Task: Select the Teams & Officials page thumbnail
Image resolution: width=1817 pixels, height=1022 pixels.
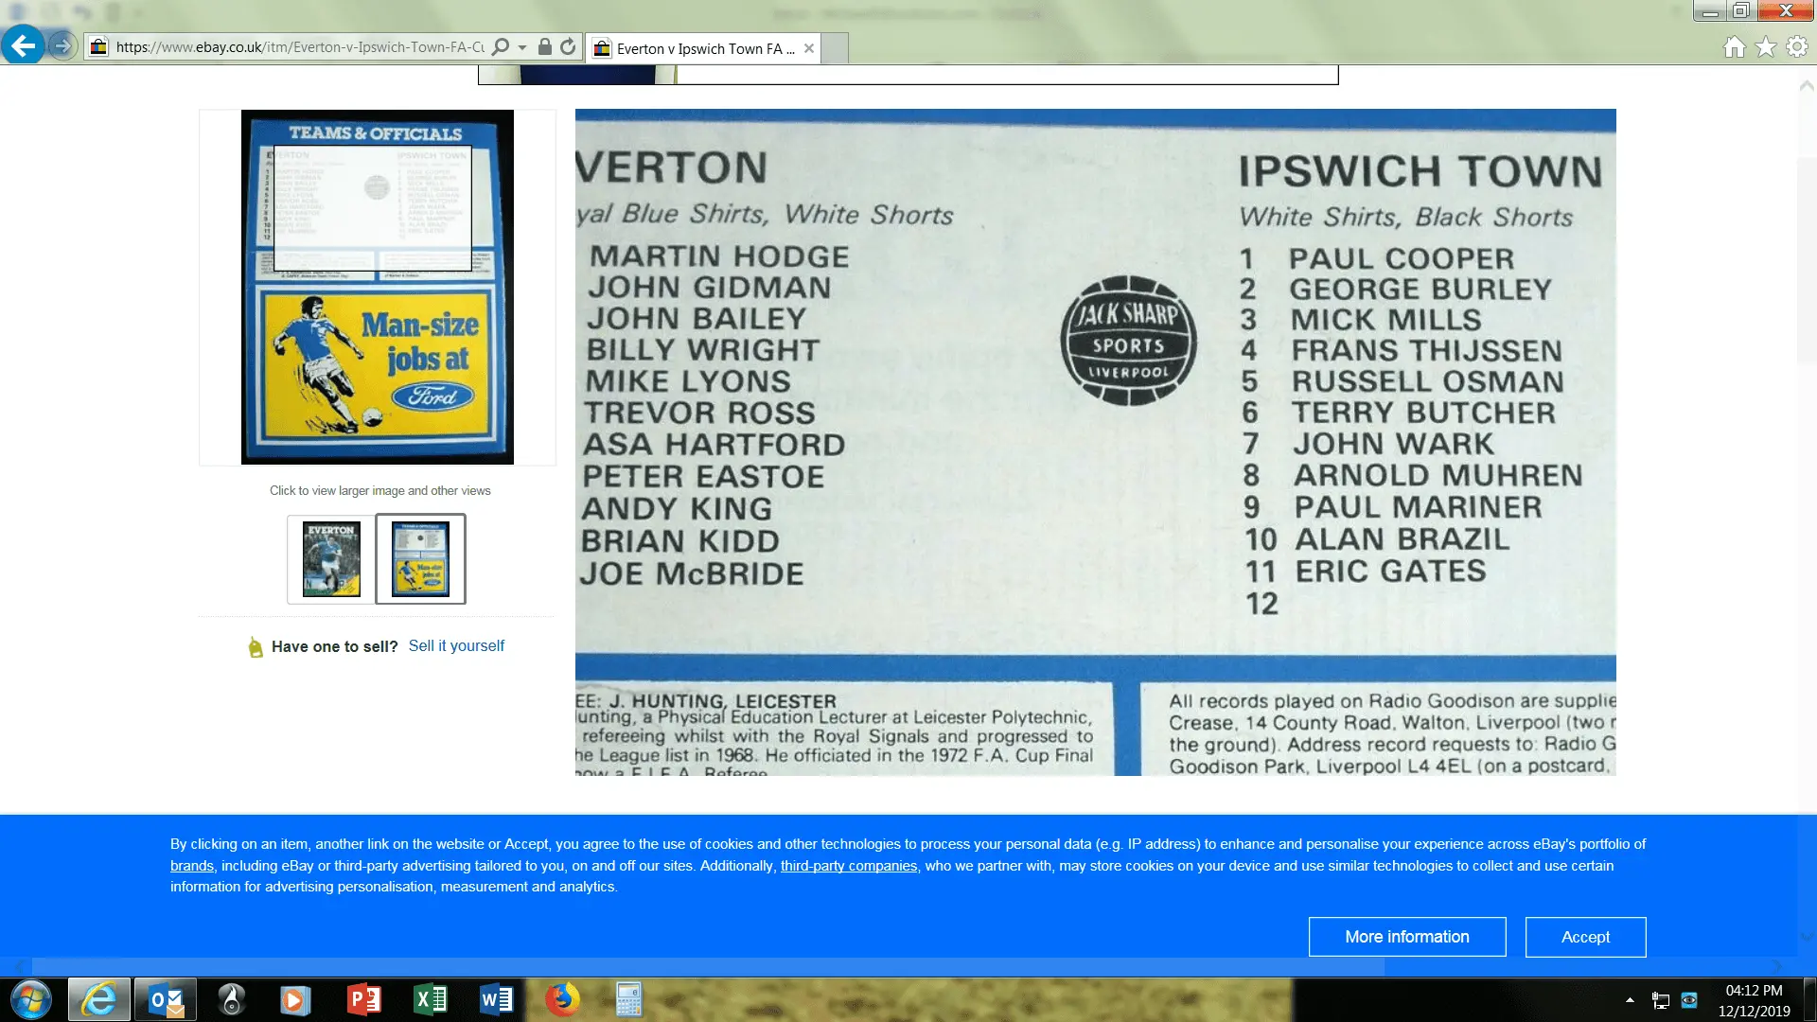Action: (421, 559)
